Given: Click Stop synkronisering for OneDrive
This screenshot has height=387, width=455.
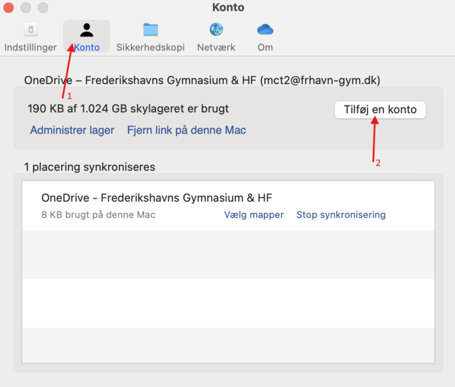Looking at the screenshot, I should click(x=341, y=215).
